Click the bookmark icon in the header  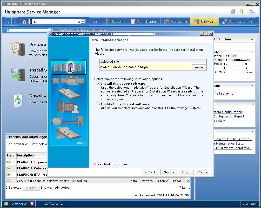(242, 11)
